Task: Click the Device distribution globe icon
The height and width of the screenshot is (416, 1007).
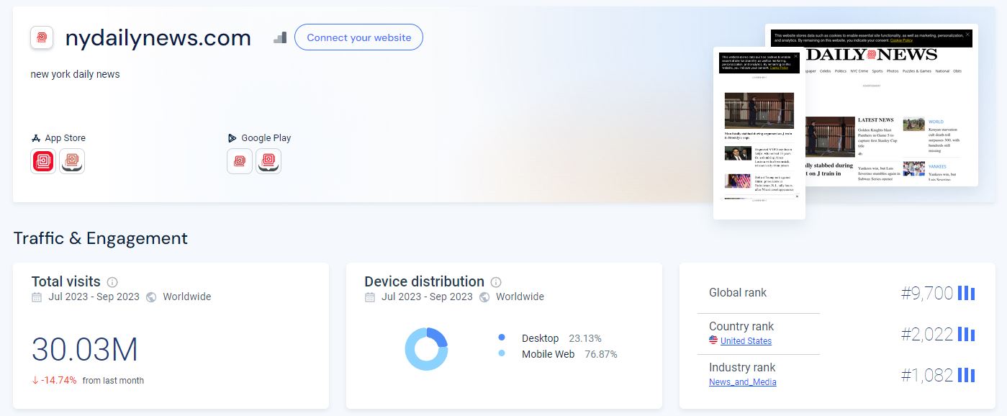Action: pos(484,297)
